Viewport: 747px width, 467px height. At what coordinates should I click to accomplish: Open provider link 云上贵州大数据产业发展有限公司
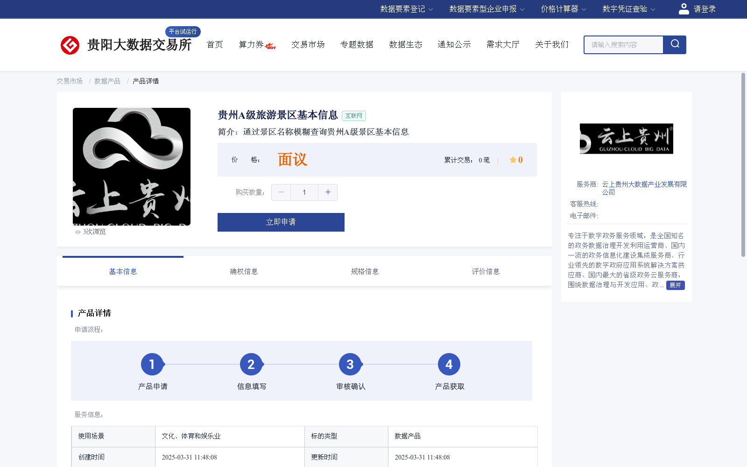click(644, 188)
